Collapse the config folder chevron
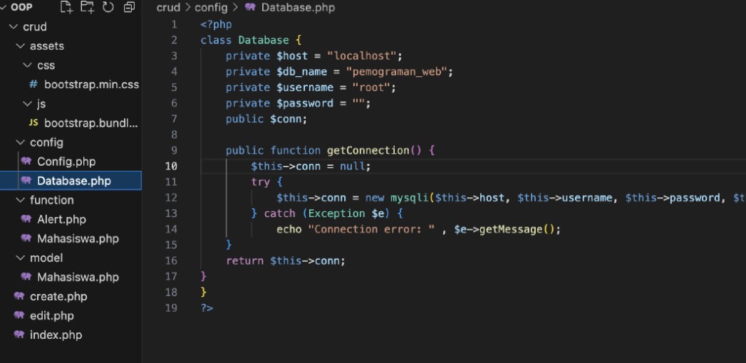Viewport: 746px width, 363px height. point(21,142)
